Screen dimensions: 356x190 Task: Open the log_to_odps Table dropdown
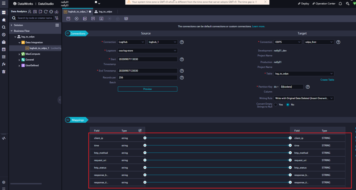coord(304,74)
